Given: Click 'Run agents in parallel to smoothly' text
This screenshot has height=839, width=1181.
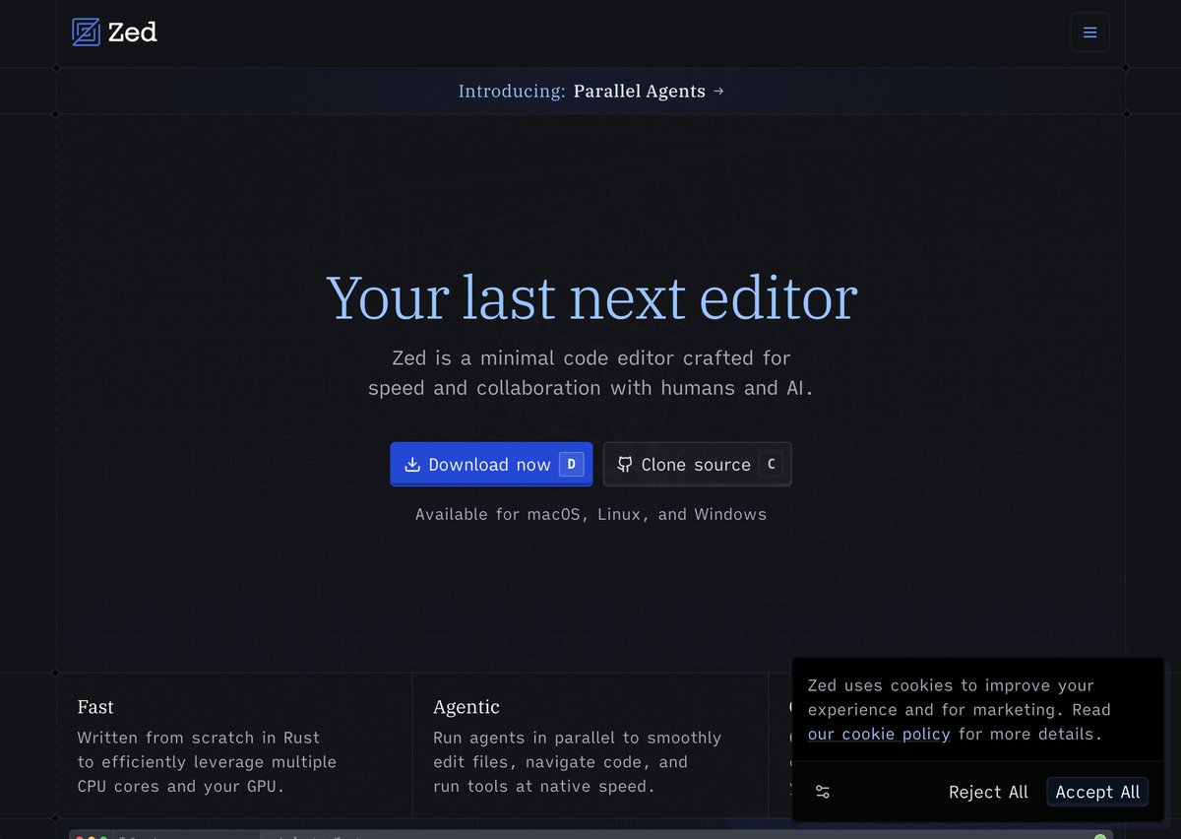Looking at the screenshot, I should coord(578,738).
